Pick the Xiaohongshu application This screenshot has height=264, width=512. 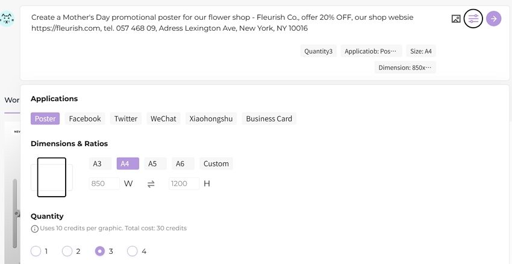[x=211, y=118]
